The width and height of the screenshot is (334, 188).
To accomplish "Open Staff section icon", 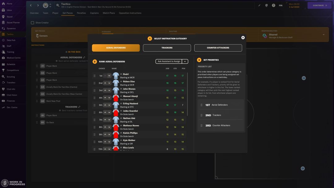I will click(3, 46).
